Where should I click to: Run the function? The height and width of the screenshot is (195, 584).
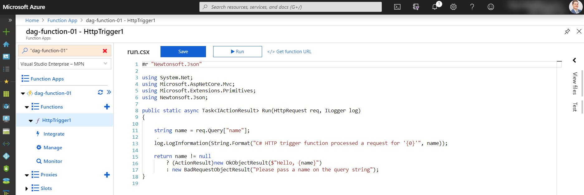pyautogui.click(x=237, y=52)
